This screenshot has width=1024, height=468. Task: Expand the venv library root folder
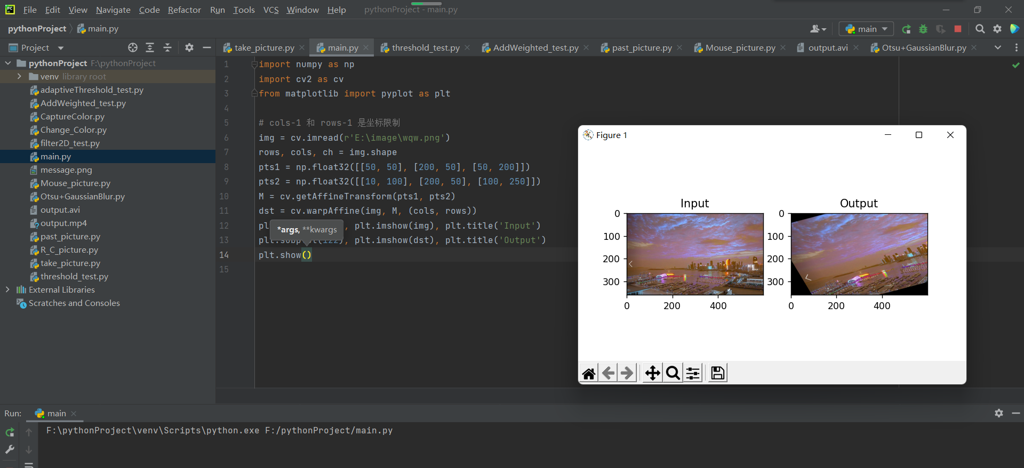[19, 76]
